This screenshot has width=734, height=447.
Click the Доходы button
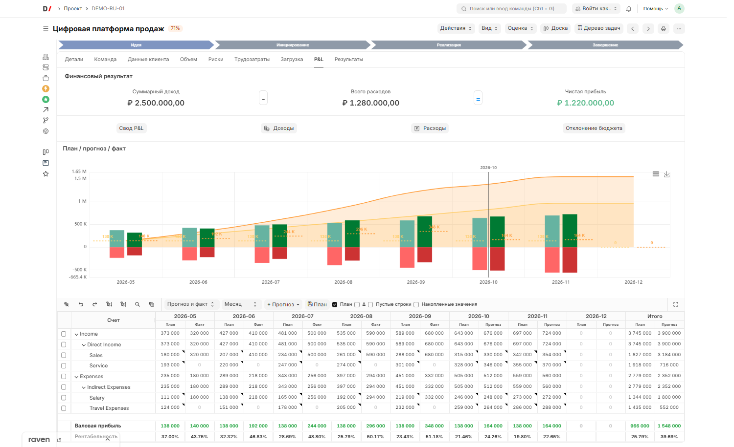coord(279,128)
